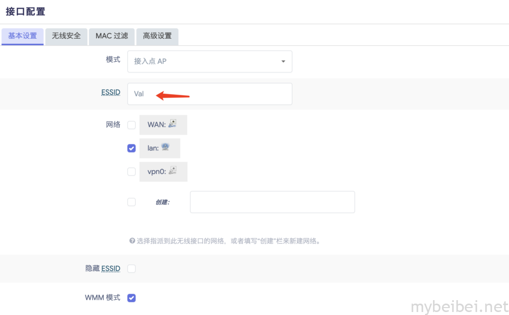Image resolution: width=509 pixels, height=315 pixels.
Task: Disable the WMM 模式 checkbox
Action: coord(131,298)
